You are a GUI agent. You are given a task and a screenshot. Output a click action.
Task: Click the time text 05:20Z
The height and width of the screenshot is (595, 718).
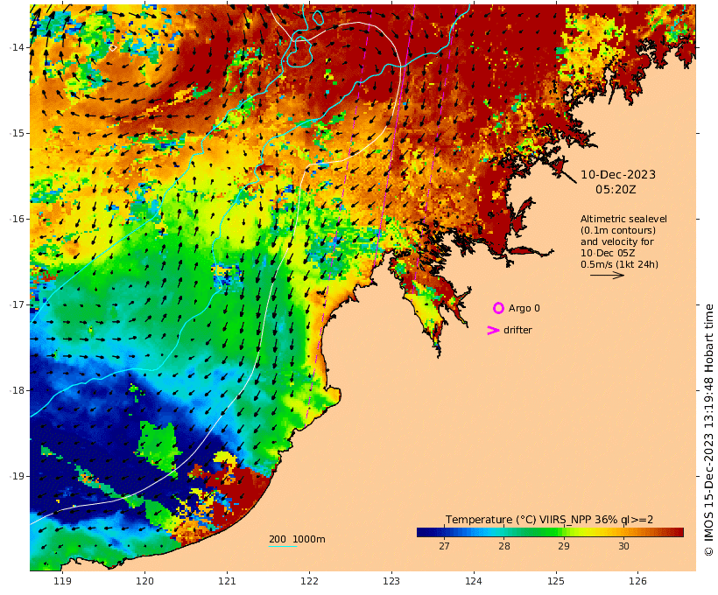pyautogui.click(x=616, y=190)
